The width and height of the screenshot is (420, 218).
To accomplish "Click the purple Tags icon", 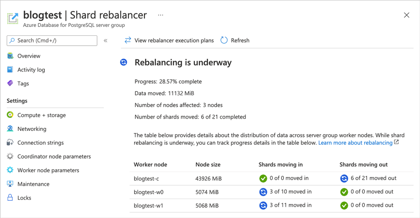I will 10,83.
